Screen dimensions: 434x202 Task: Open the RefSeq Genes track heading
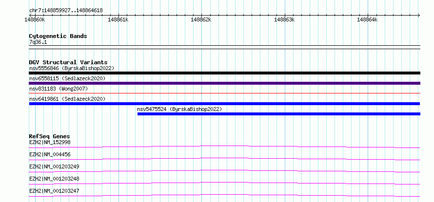click(50, 136)
